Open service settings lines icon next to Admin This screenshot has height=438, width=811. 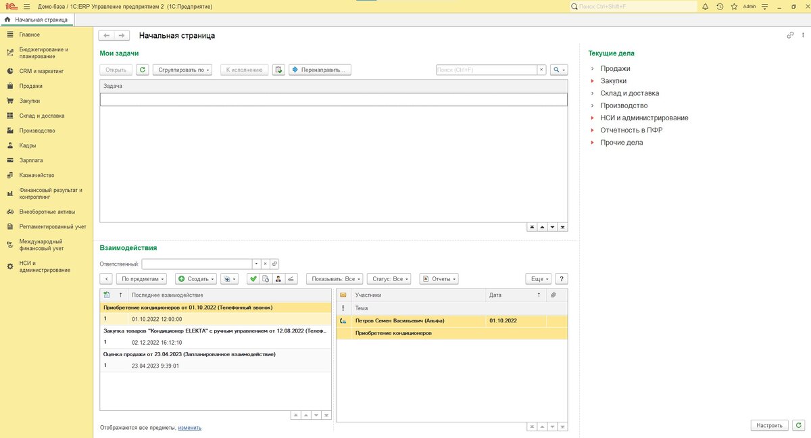(x=765, y=6)
